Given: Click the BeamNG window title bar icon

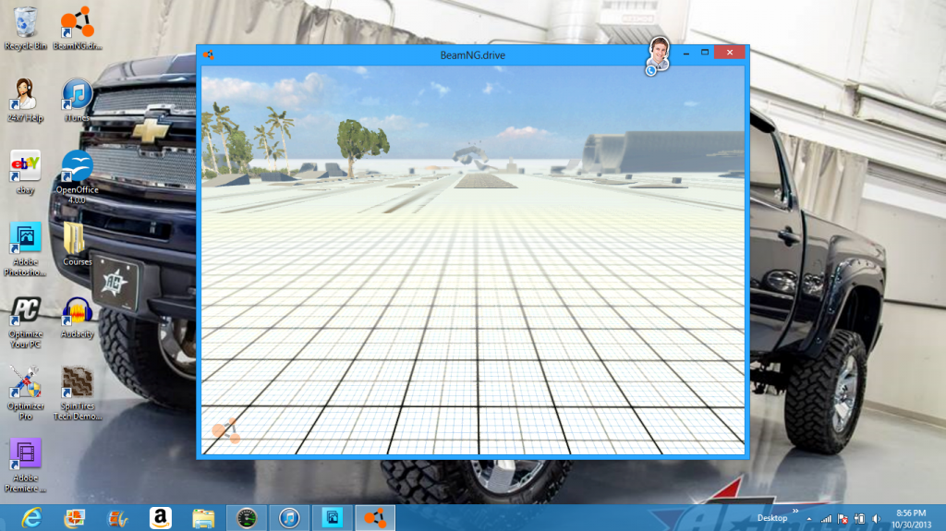Looking at the screenshot, I should 209,54.
